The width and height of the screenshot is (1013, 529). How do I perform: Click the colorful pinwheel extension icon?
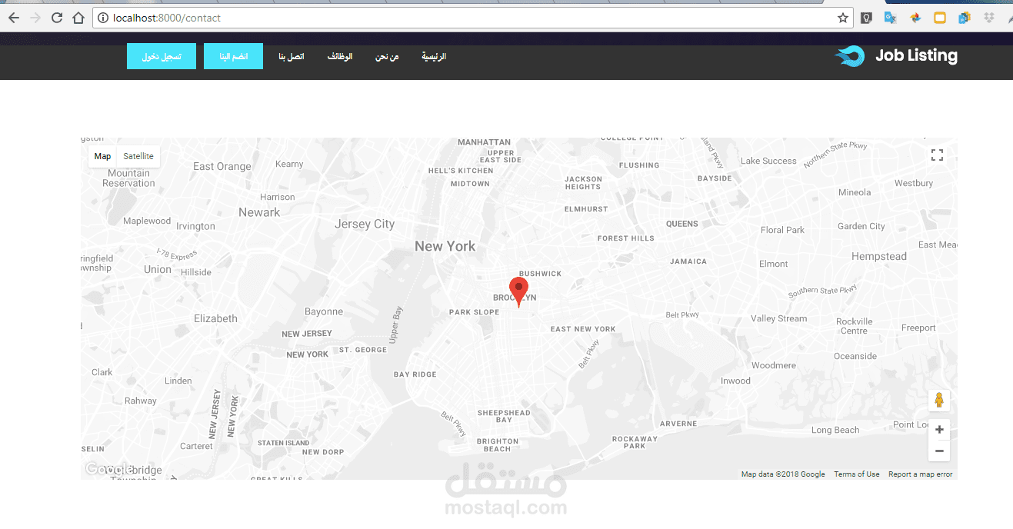[x=915, y=18]
